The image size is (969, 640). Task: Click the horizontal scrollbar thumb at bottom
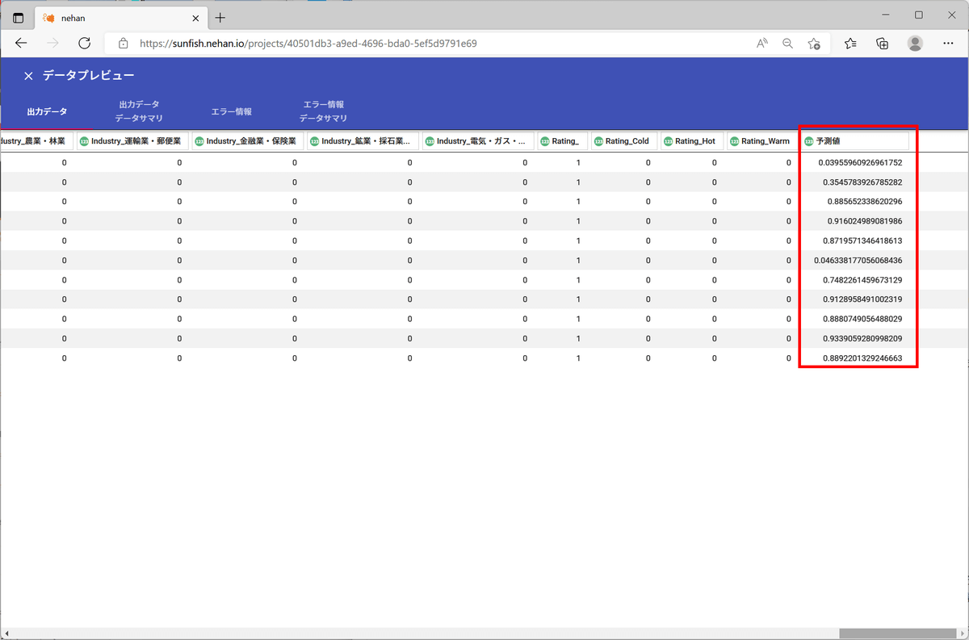[x=897, y=634]
